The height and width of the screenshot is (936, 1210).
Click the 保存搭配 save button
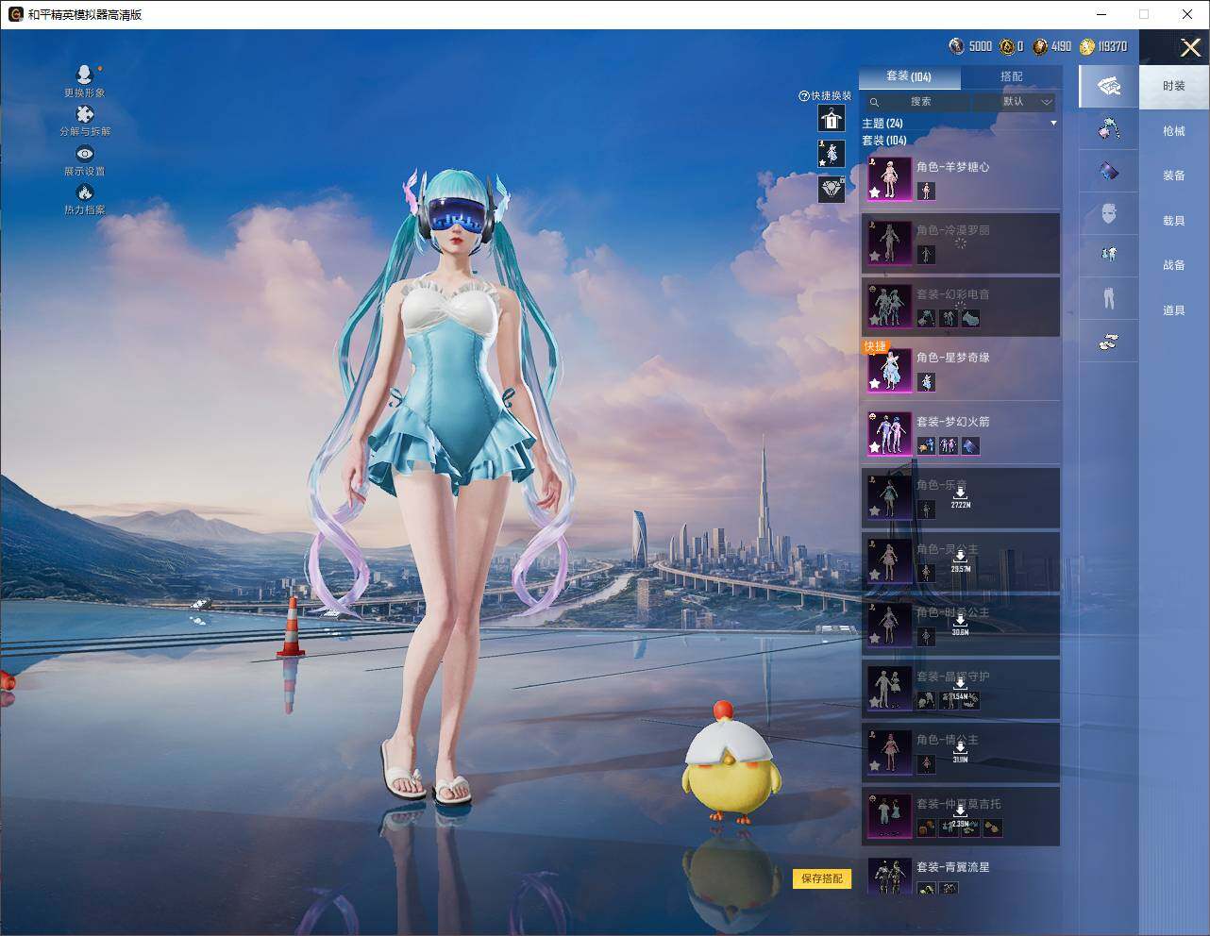click(821, 878)
